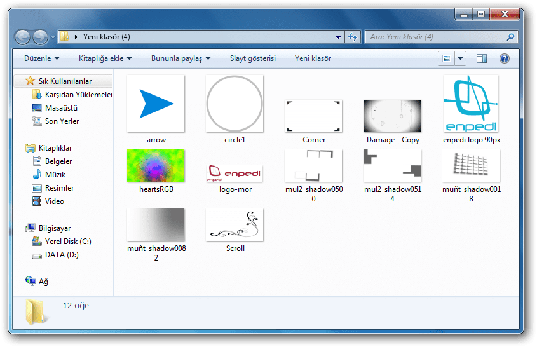The width and height of the screenshot is (537, 347).
Task: Open Video library
Action: pyautogui.click(x=55, y=201)
